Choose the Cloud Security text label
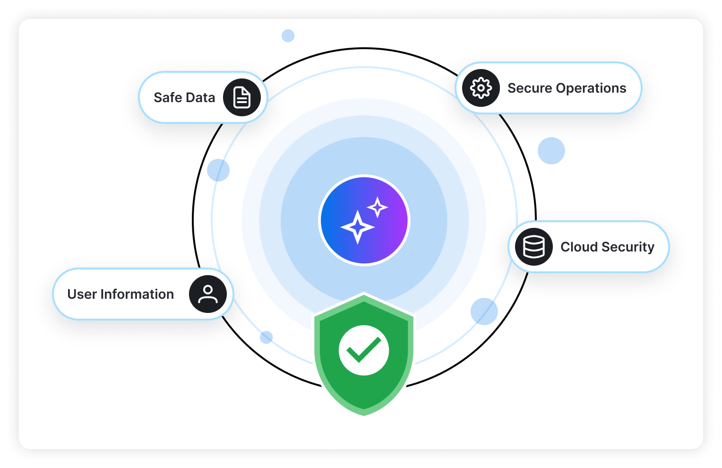Screen dimensions: 722x468 [x=607, y=247]
